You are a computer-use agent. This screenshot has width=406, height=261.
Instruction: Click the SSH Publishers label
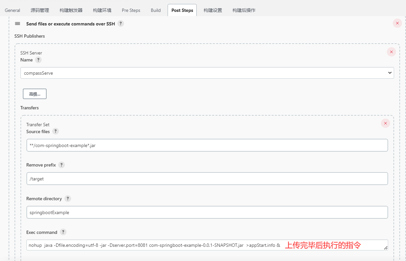pos(30,36)
